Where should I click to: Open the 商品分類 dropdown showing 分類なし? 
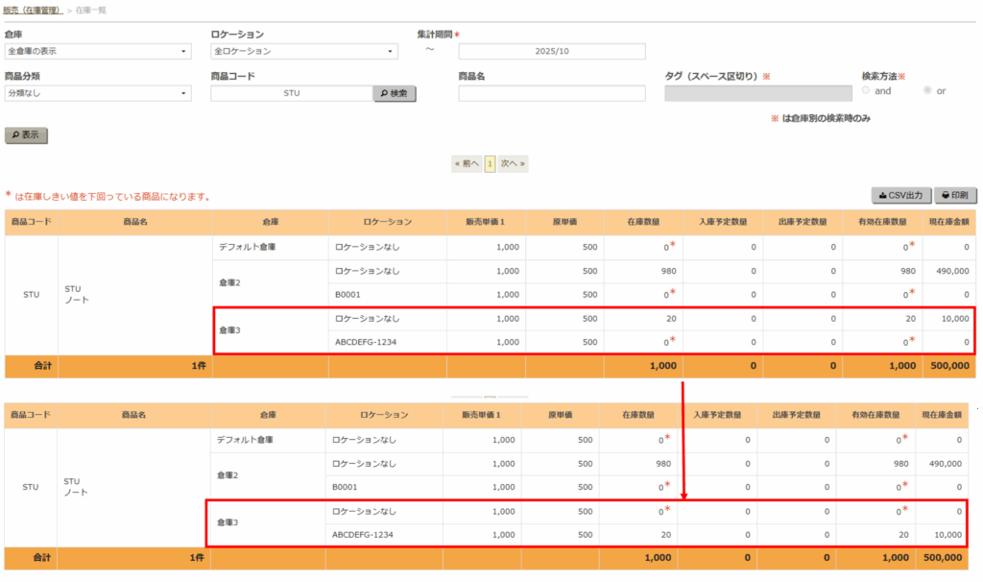[x=98, y=93]
